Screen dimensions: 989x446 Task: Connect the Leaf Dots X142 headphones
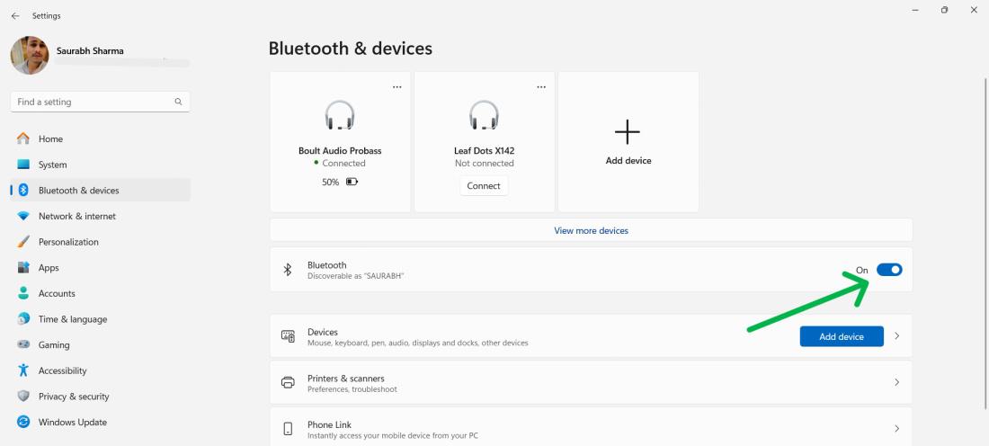pos(484,186)
